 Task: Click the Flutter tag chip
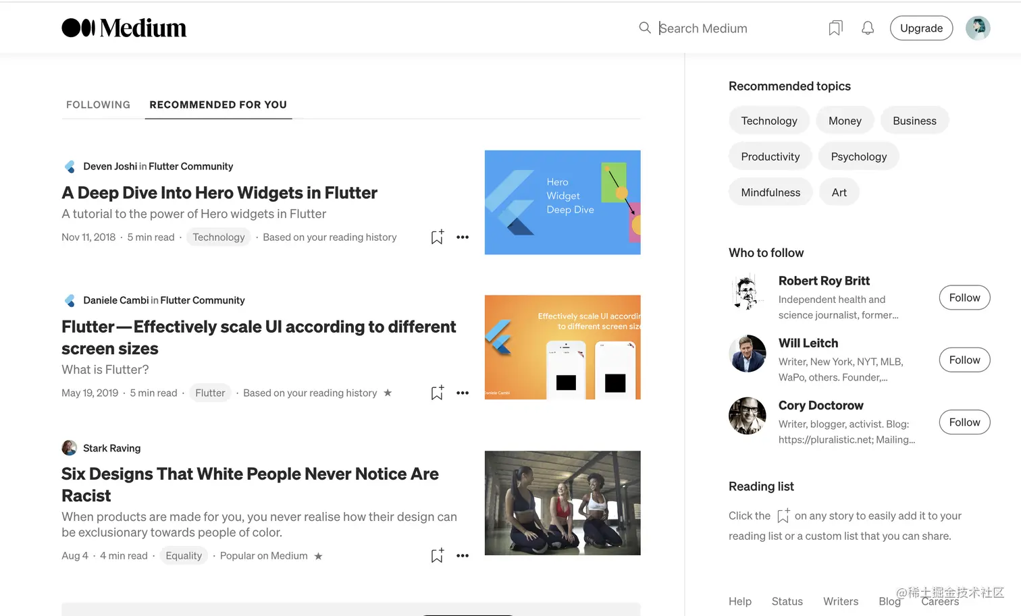[210, 393]
